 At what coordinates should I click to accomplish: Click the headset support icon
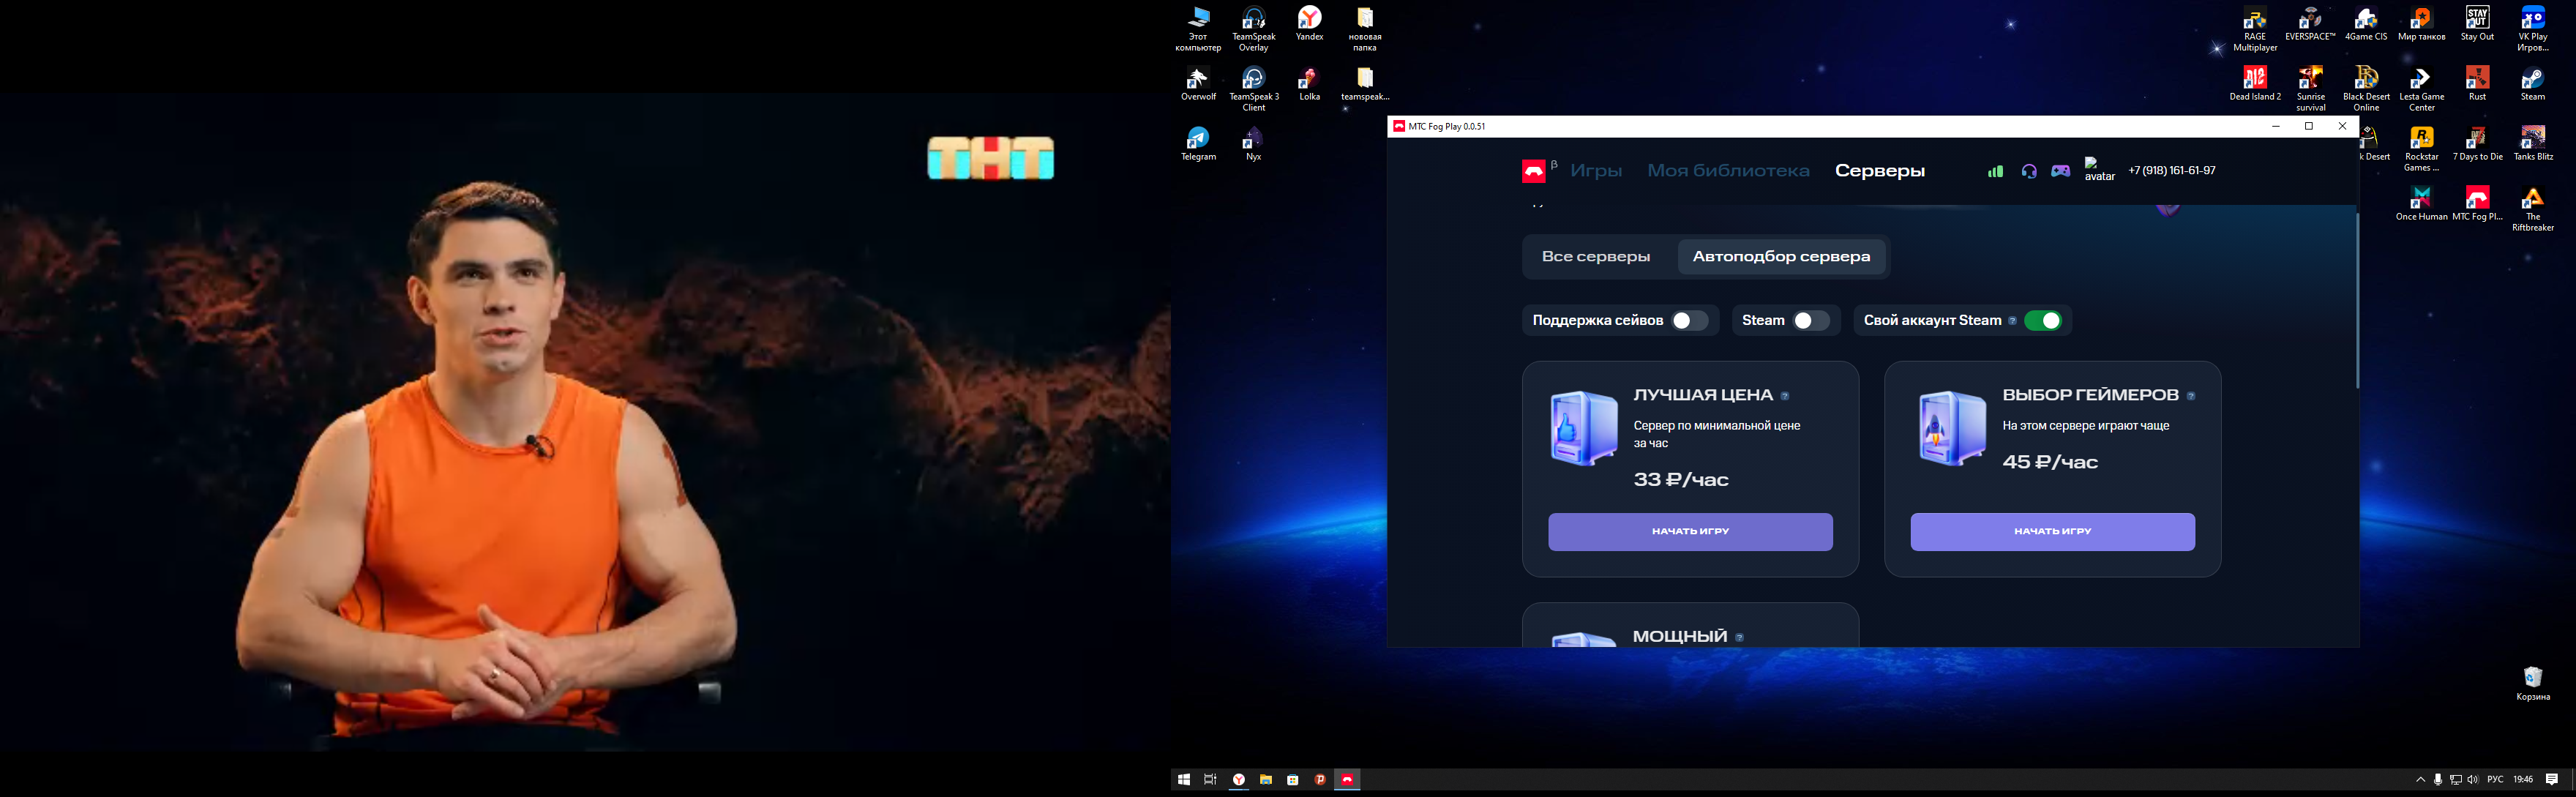2029,171
